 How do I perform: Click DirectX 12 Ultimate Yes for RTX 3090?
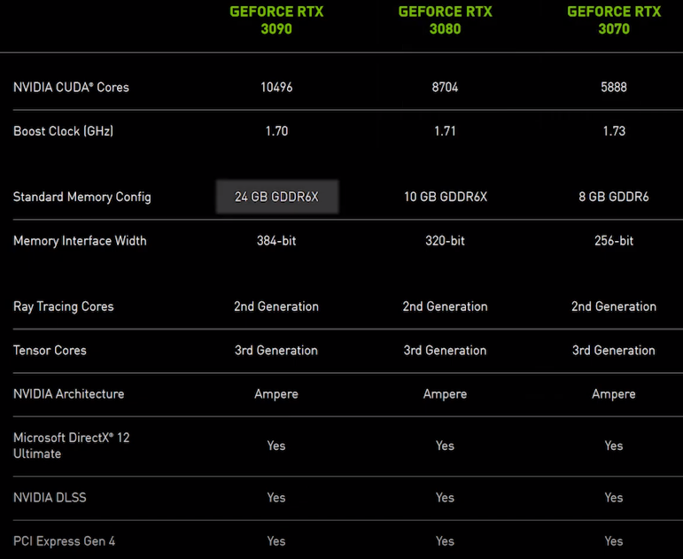[276, 446]
